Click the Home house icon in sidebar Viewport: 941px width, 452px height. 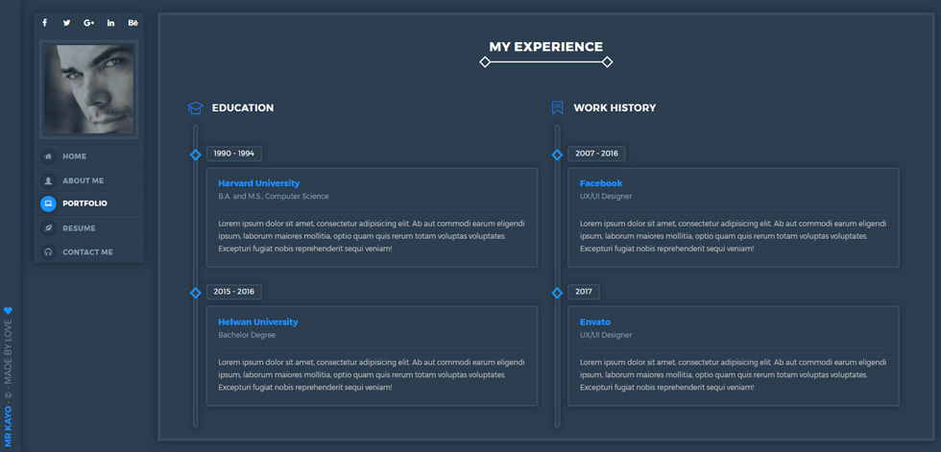point(48,156)
